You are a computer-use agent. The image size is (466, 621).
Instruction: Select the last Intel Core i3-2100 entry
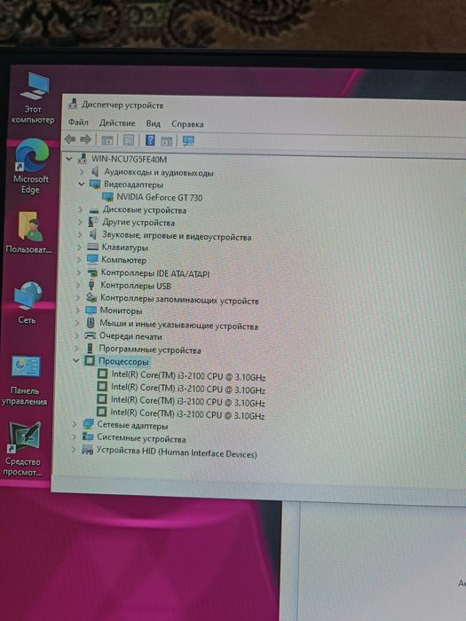click(187, 414)
